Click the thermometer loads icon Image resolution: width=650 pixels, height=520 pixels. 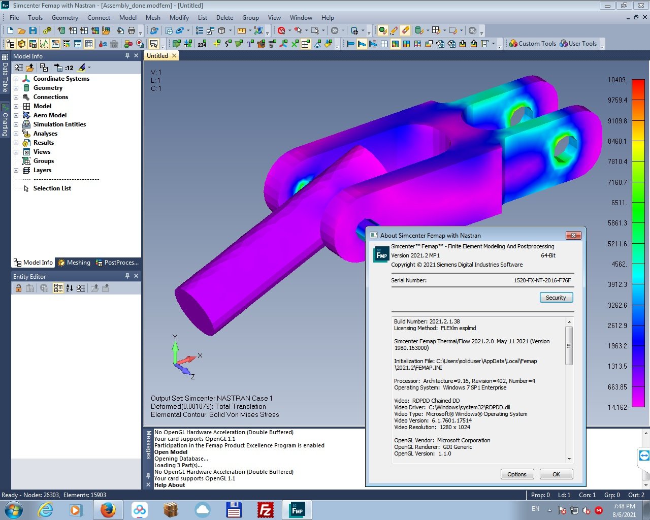(103, 44)
